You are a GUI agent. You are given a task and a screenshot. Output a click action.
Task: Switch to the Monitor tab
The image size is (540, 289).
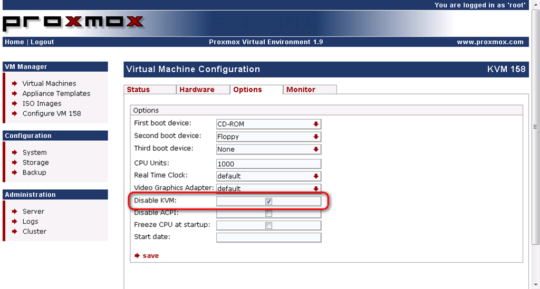(310, 90)
